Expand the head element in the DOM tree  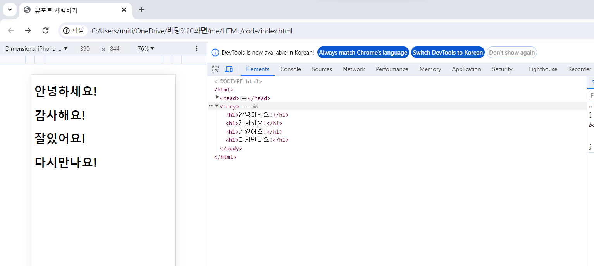[217, 98]
